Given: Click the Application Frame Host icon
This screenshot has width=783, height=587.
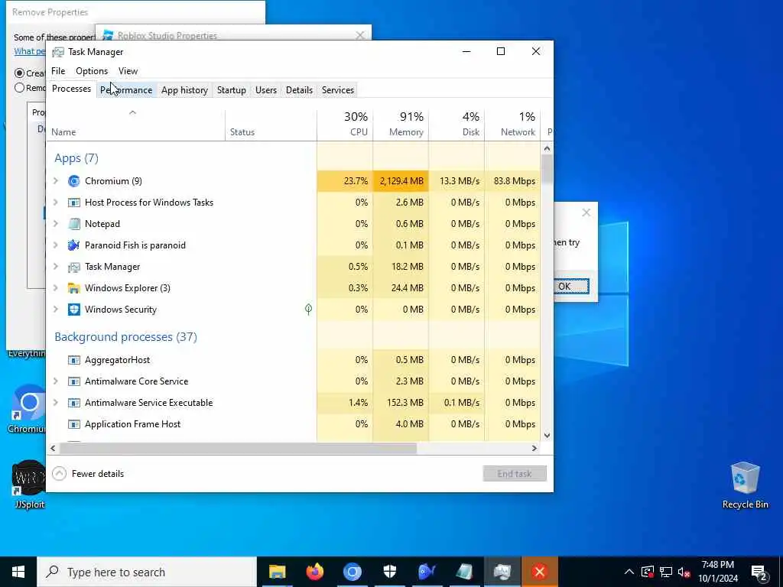Looking at the screenshot, I should coord(74,424).
